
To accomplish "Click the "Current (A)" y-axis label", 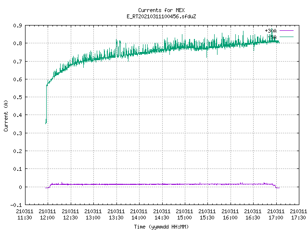I will coord(6,116).
